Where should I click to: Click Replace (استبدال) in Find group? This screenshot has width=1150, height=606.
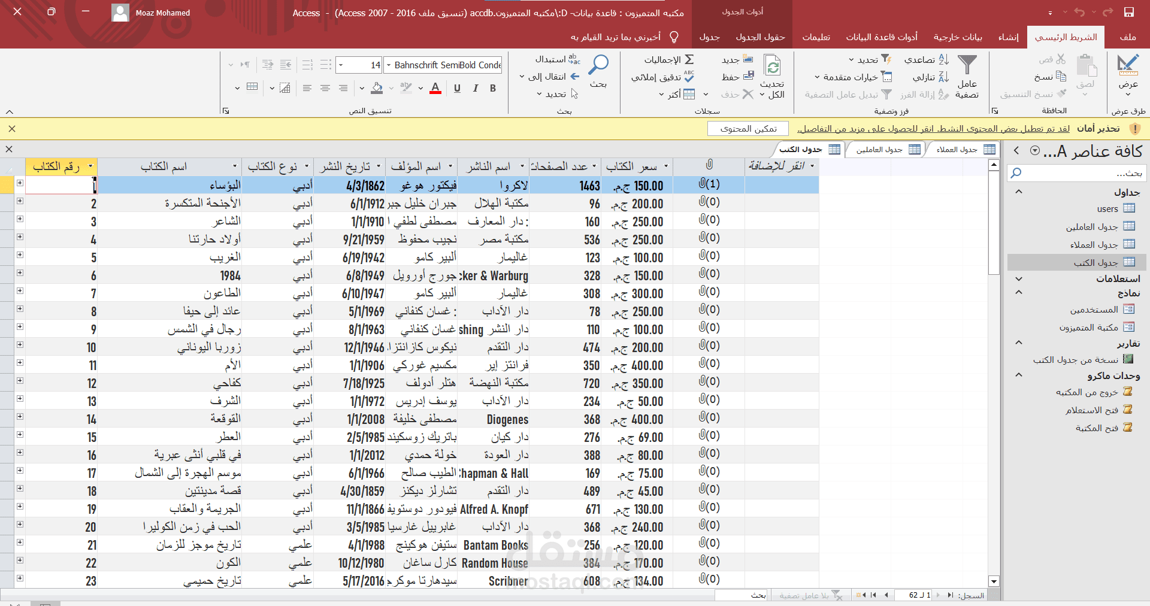tap(558, 59)
